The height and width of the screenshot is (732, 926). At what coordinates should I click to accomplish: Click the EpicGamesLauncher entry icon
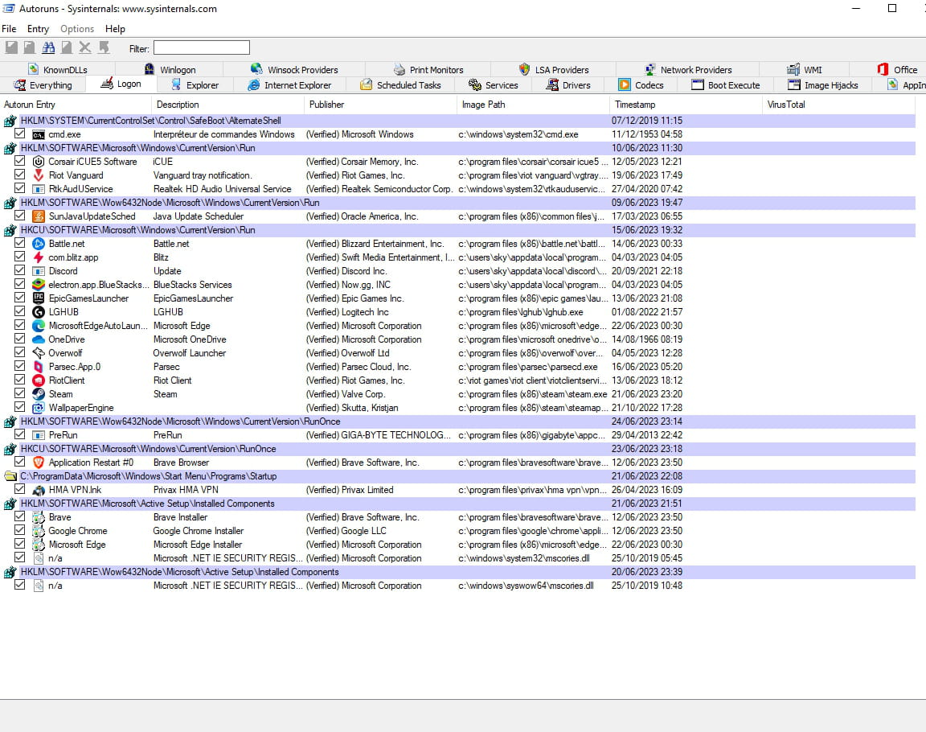click(x=39, y=298)
